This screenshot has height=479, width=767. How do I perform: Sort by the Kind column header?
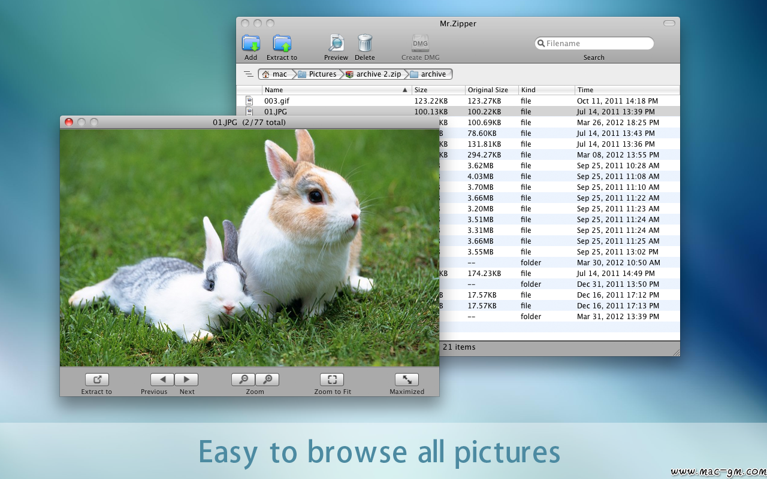pos(547,90)
